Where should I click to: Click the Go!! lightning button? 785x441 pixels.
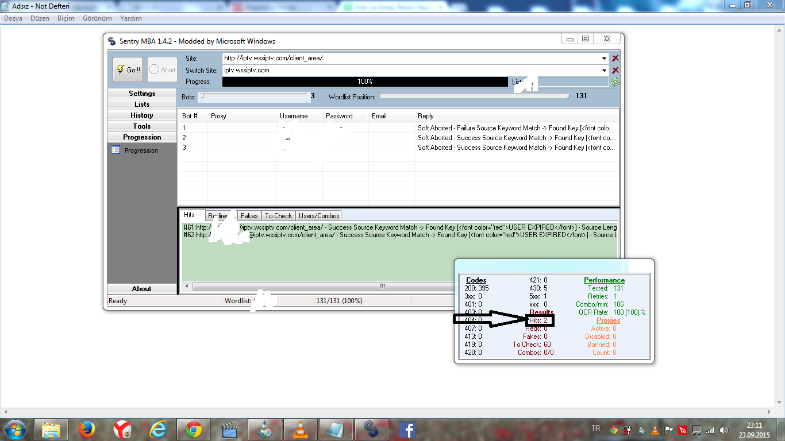coord(128,69)
